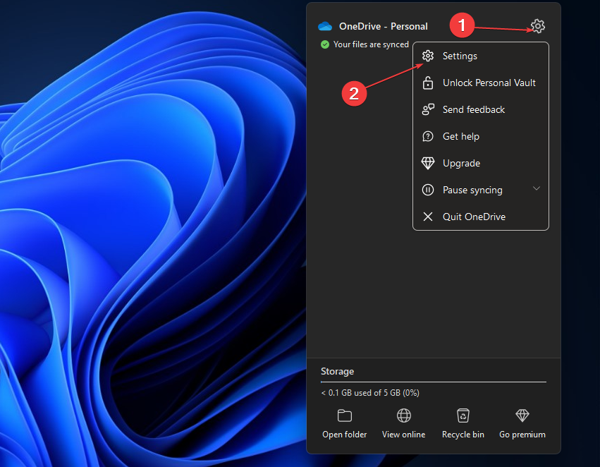Click the Open folder icon
Image resolution: width=600 pixels, height=467 pixels.
[344, 416]
